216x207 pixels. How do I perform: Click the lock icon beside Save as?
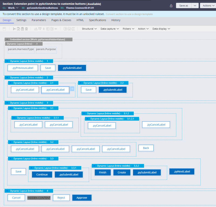tap(171, 6)
